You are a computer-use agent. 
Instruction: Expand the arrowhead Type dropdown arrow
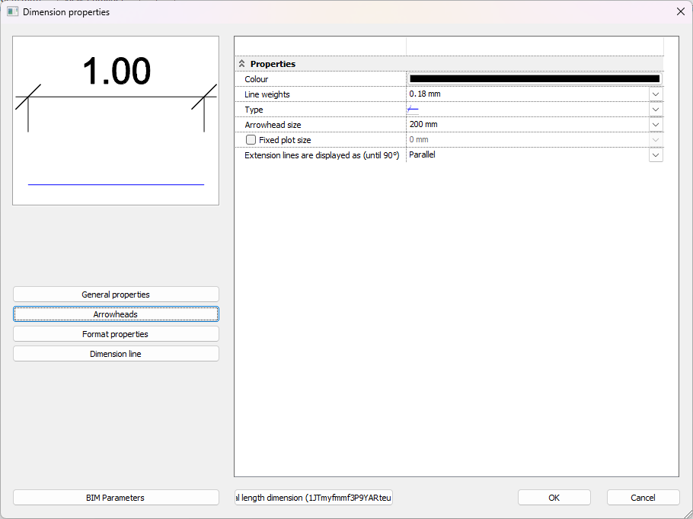(656, 110)
